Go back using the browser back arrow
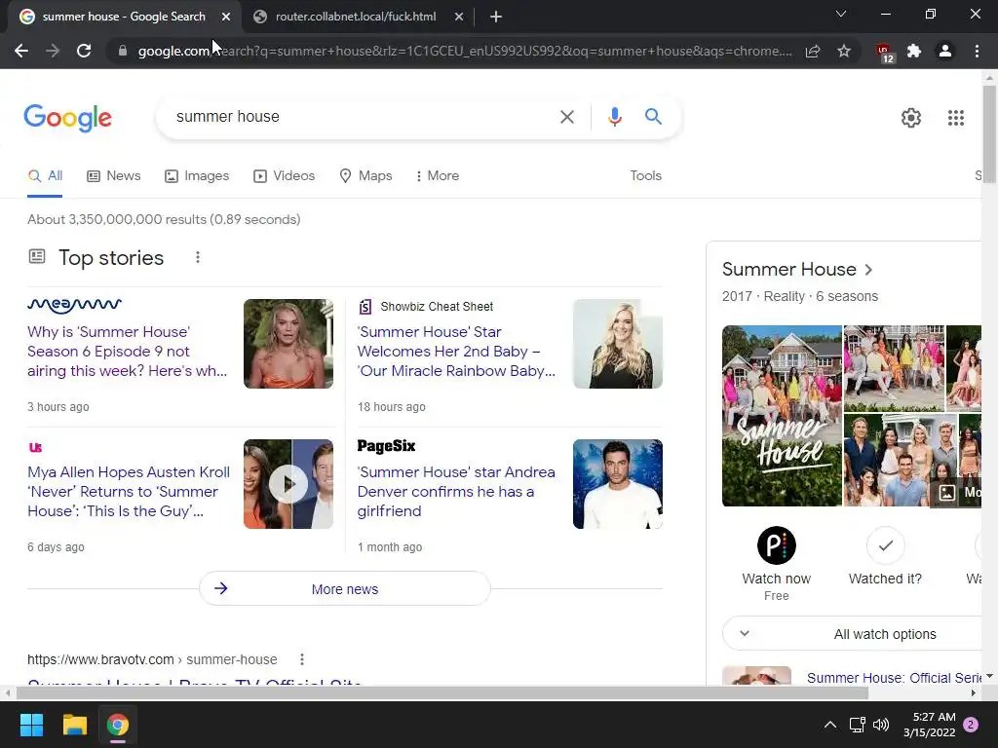Image resolution: width=998 pixels, height=748 pixels. point(21,51)
